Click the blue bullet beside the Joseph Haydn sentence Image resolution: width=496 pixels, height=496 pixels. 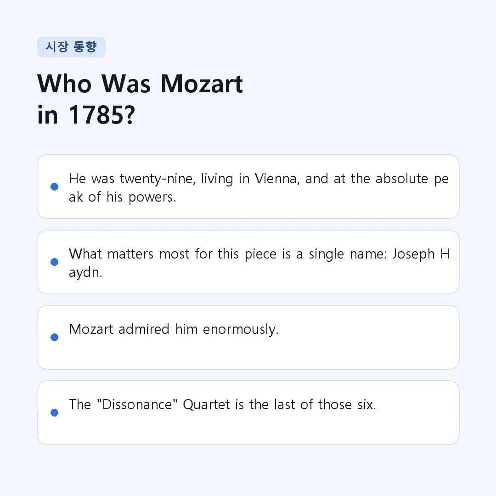tap(54, 262)
